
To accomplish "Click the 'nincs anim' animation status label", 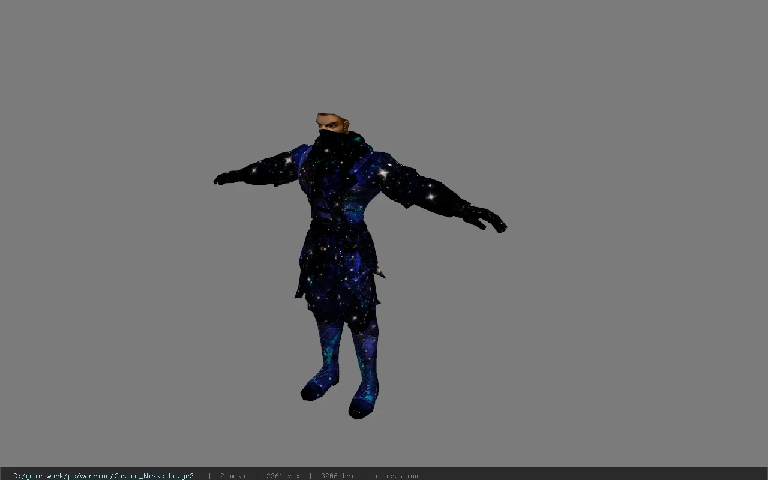I will pos(397,476).
